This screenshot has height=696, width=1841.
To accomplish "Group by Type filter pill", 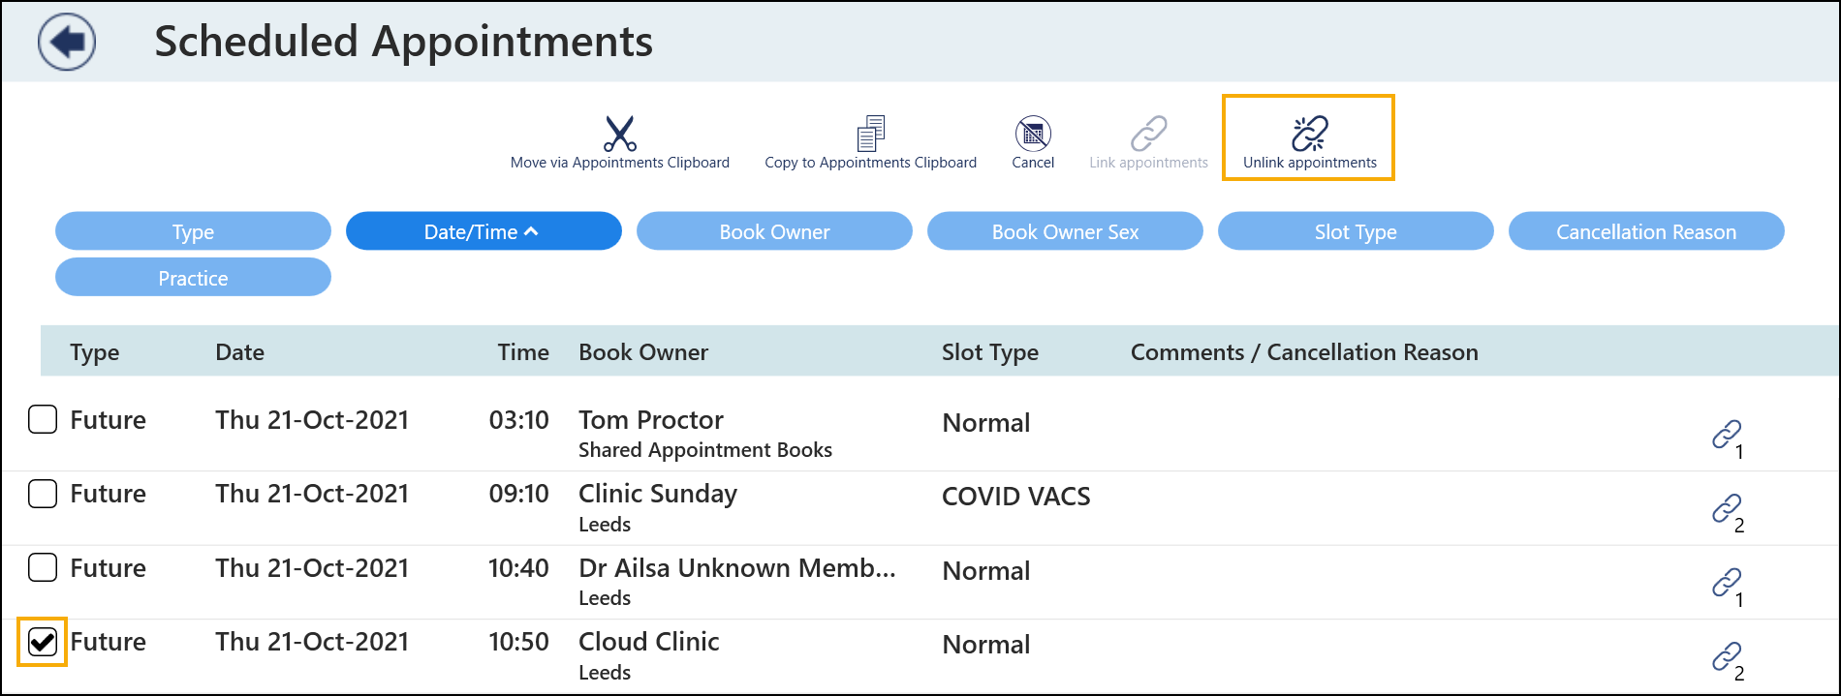I will (193, 231).
